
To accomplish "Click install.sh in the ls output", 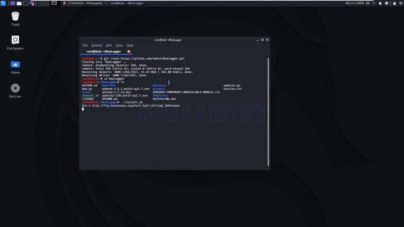I will coord(90,95).
